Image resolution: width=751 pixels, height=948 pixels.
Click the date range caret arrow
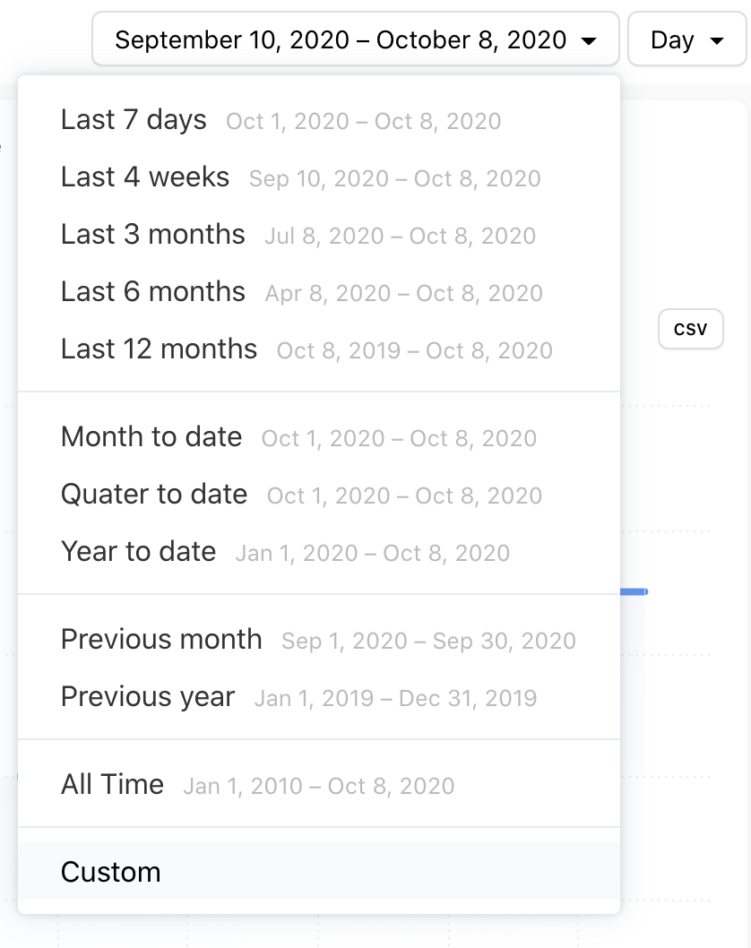coord(589,41)
